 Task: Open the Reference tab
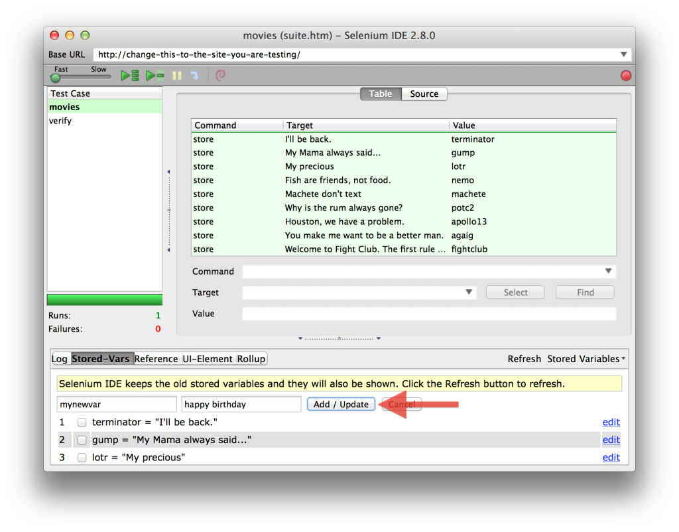pyautogui.click(x=156, y=359)
